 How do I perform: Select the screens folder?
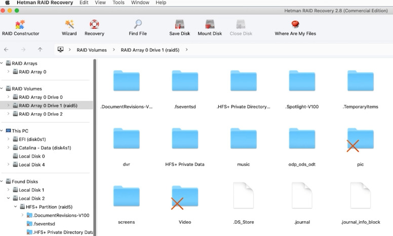click(126, 196)
